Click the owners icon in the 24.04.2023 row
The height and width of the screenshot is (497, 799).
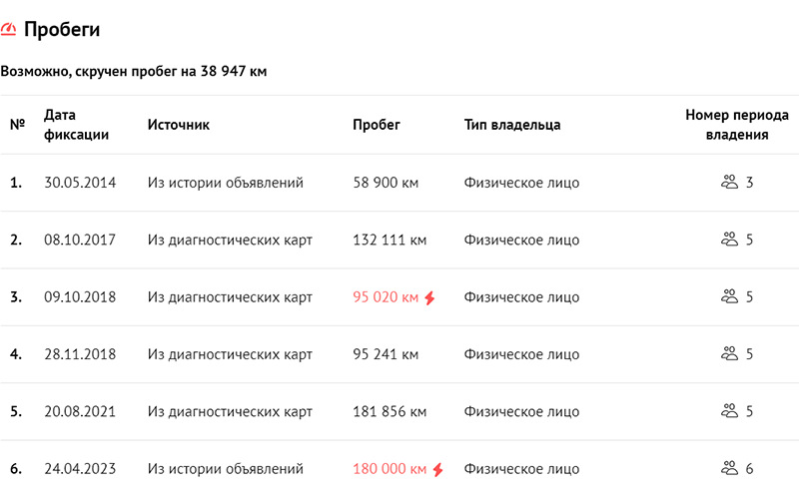(729, 469)
